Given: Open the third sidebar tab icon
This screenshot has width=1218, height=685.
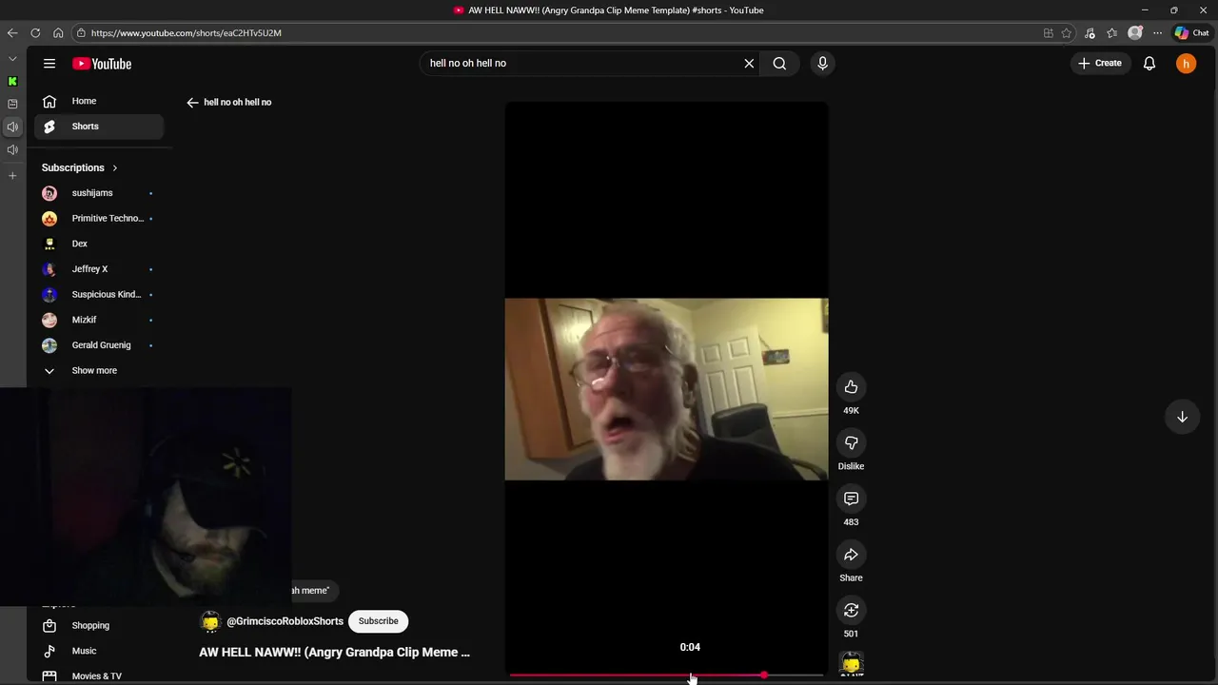Looking at the screenshot, I should [12, 104].
